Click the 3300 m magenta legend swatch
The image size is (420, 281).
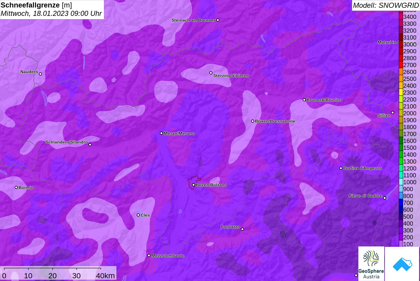(401, 23)
